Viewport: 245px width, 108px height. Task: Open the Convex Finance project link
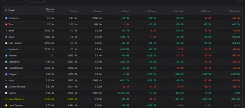point(17,87)
